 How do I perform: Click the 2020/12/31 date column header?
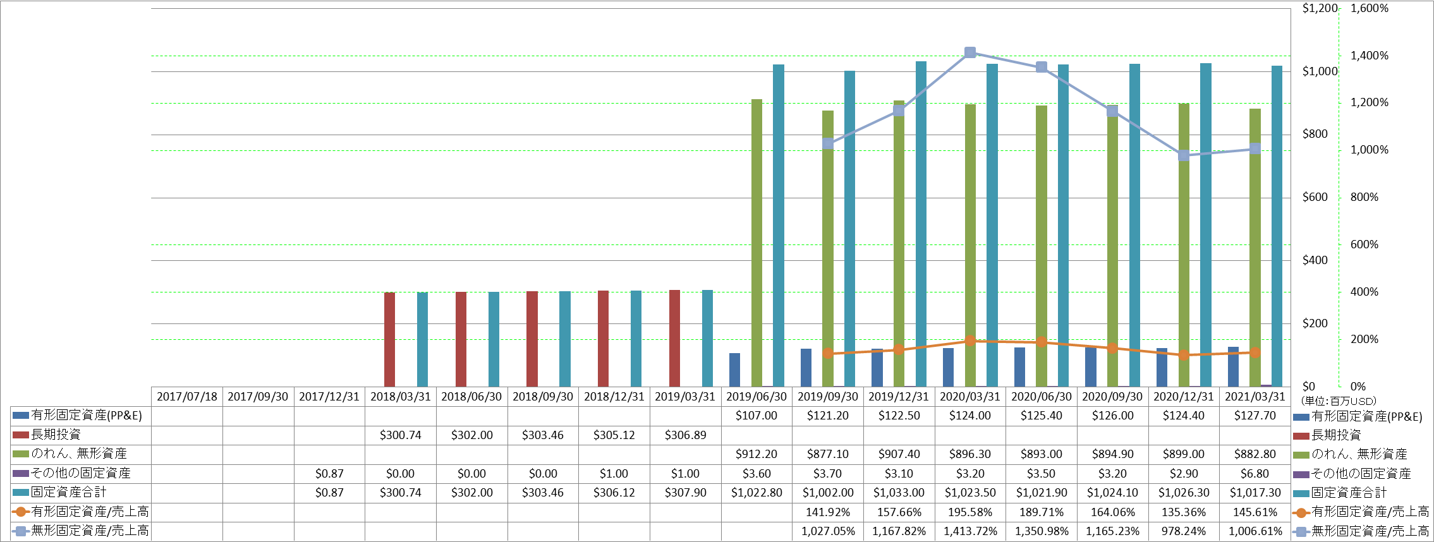pyautogui.click(x=1184, y=397)
